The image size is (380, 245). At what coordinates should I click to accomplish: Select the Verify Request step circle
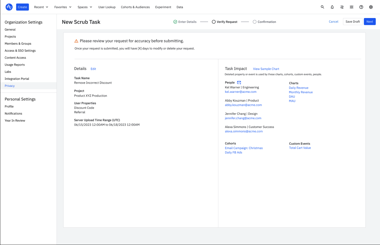pos(214,22)
